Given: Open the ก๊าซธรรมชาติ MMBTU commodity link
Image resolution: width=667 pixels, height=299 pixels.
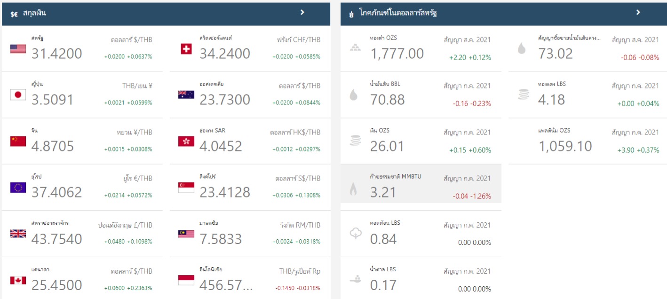Looking at the screenshot, I should pyautogui.click(x=396, y=177).
